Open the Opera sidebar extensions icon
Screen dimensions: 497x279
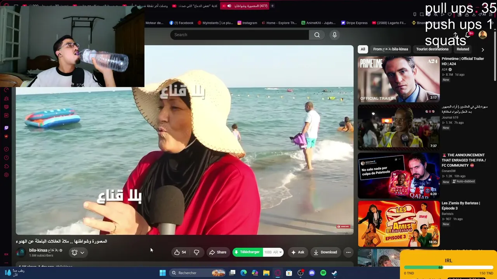tap(6, 166)
